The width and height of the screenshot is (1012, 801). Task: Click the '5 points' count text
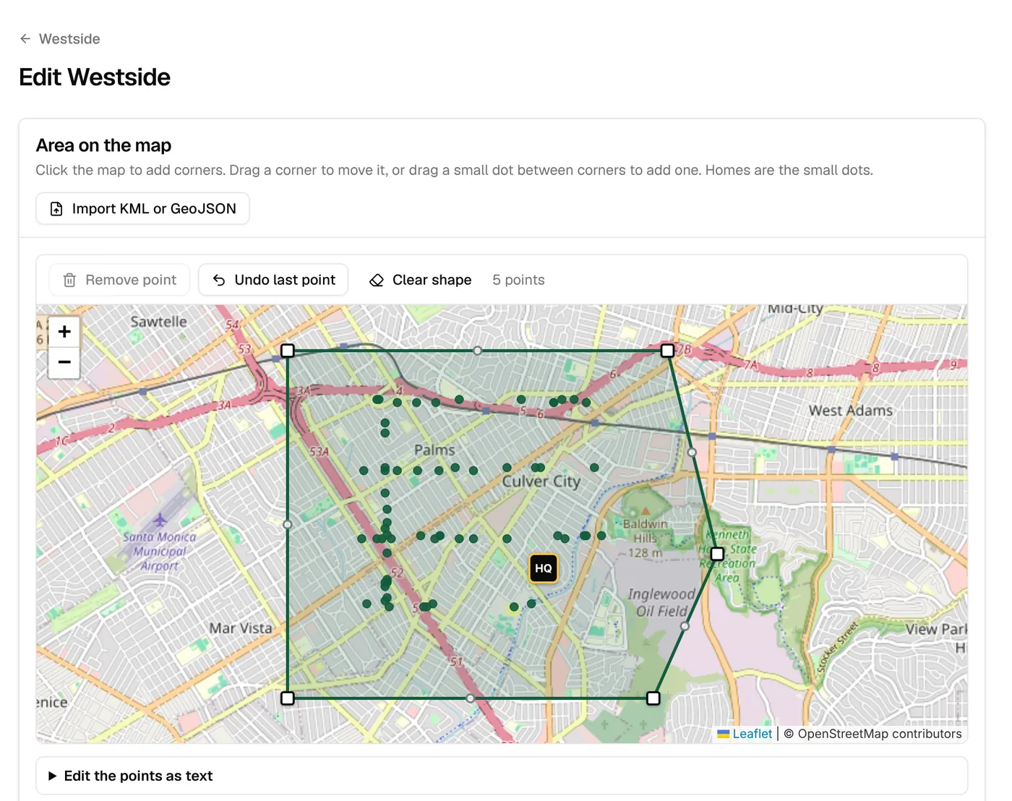[518, 280]
